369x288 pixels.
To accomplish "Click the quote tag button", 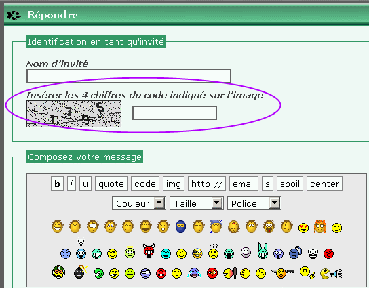I will coord(111,184).
